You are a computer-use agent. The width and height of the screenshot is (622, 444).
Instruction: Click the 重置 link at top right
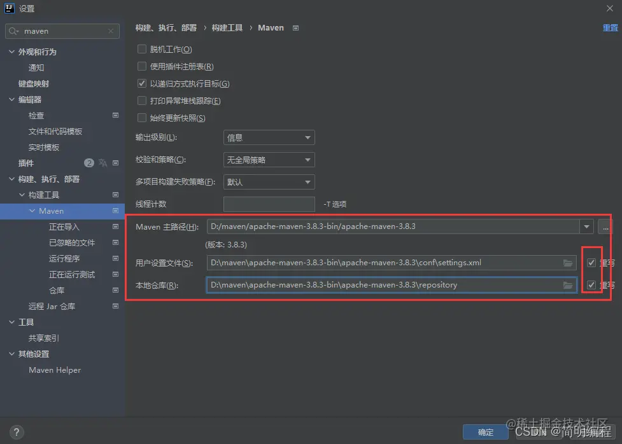610,27
